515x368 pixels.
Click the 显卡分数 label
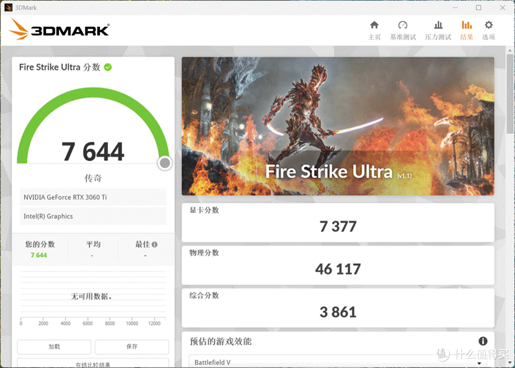[x=204, y=210]
